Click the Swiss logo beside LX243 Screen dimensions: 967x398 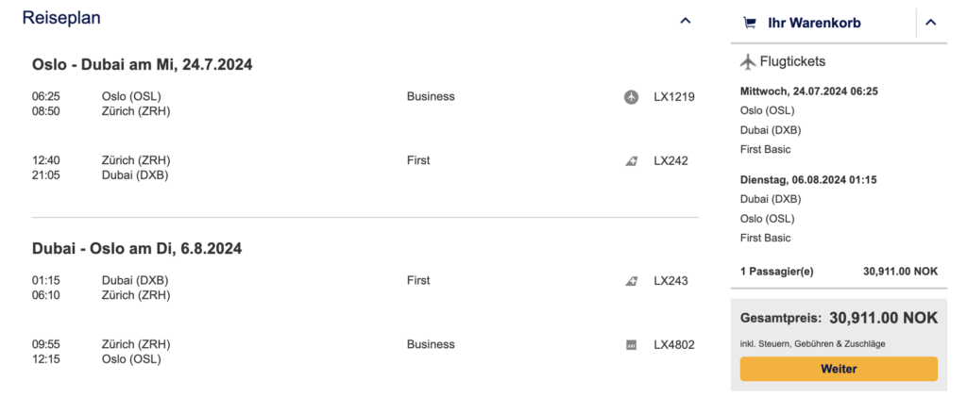632,281
